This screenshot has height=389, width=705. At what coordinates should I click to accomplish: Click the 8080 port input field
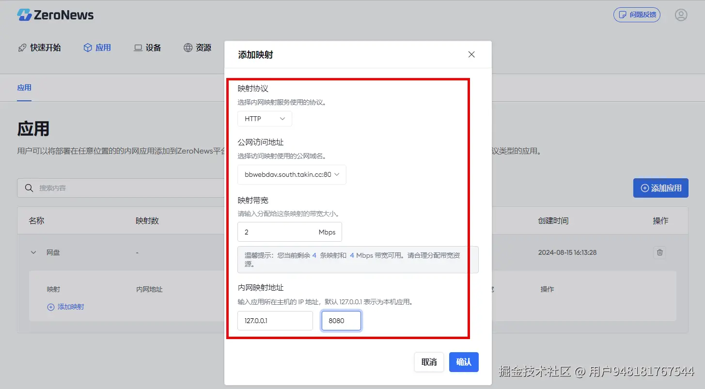coord(341,321)
